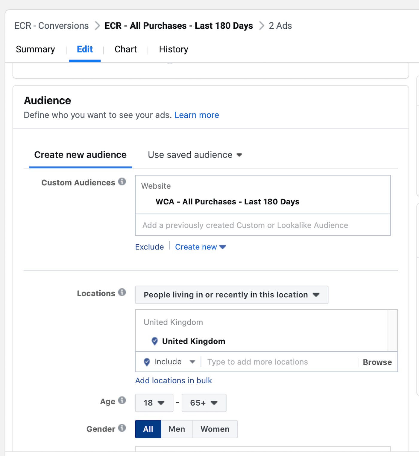Open the maximum age 65+ dropdown
The image size is (419, 456).
(x=204, y=403)
